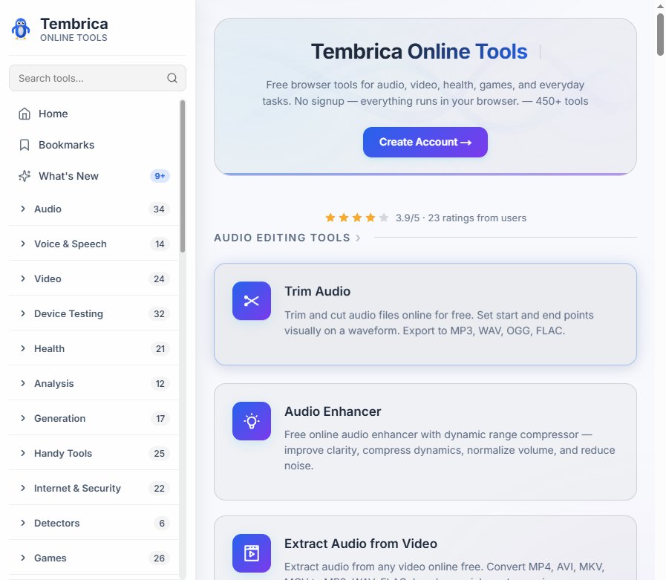The width and height of the screenshot is (666, 580).
Task: Expand the Audio category
Action: pyautogui.click(x=94, y=209)
